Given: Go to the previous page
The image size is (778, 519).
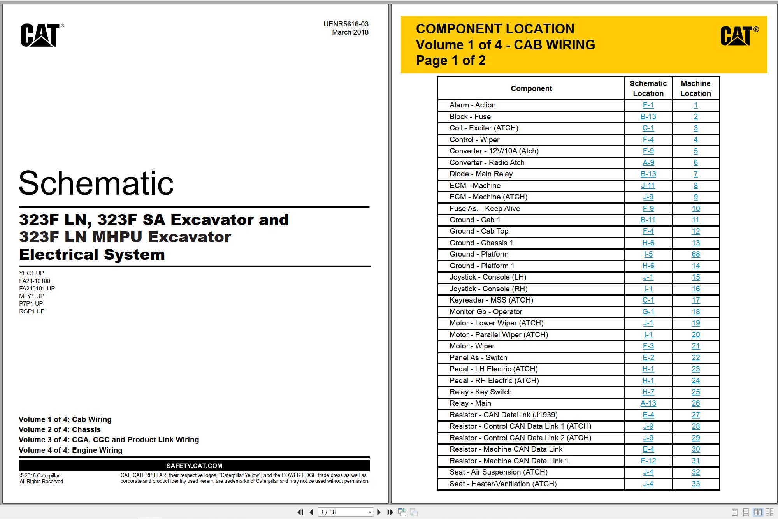Looking at the screenshot, I should (311, 512).
